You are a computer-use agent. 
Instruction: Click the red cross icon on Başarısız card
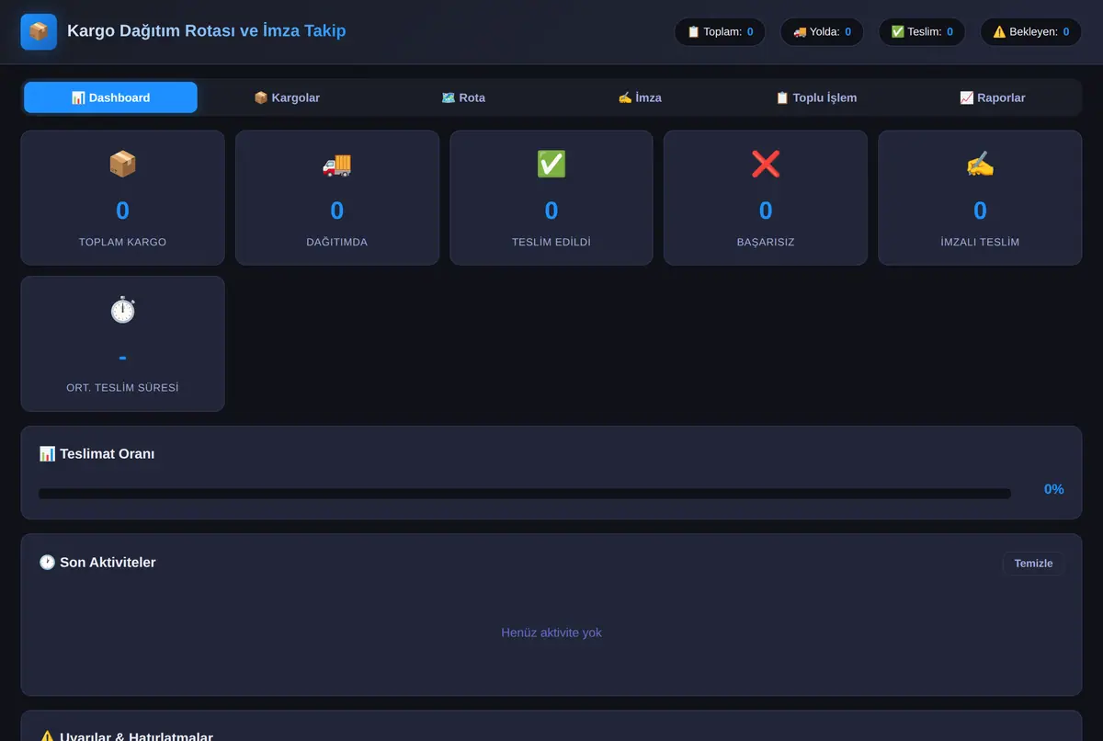(766, 164)
